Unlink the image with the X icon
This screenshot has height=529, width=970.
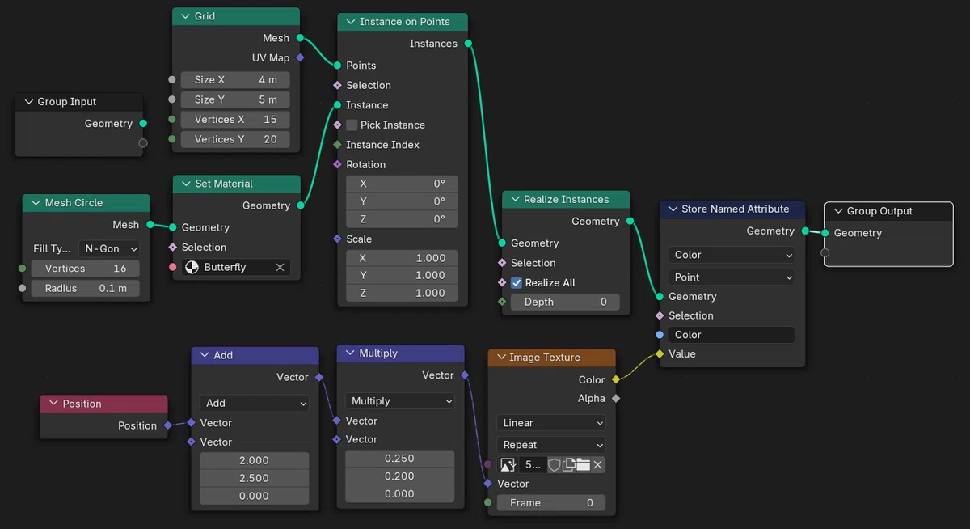pyautogui.click(x=597, y=465)
